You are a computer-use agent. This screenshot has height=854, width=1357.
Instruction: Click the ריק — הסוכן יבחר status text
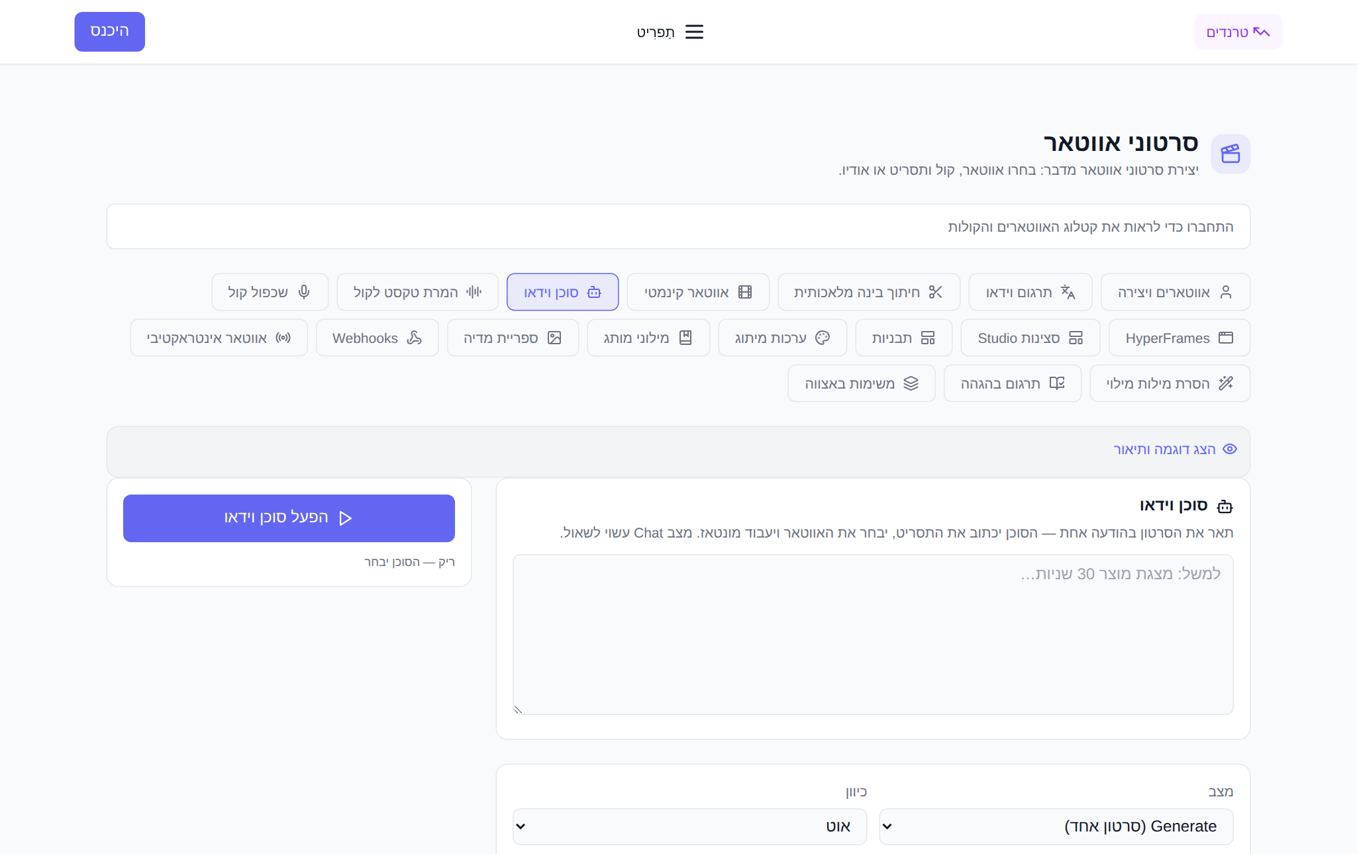pos(409,562)
